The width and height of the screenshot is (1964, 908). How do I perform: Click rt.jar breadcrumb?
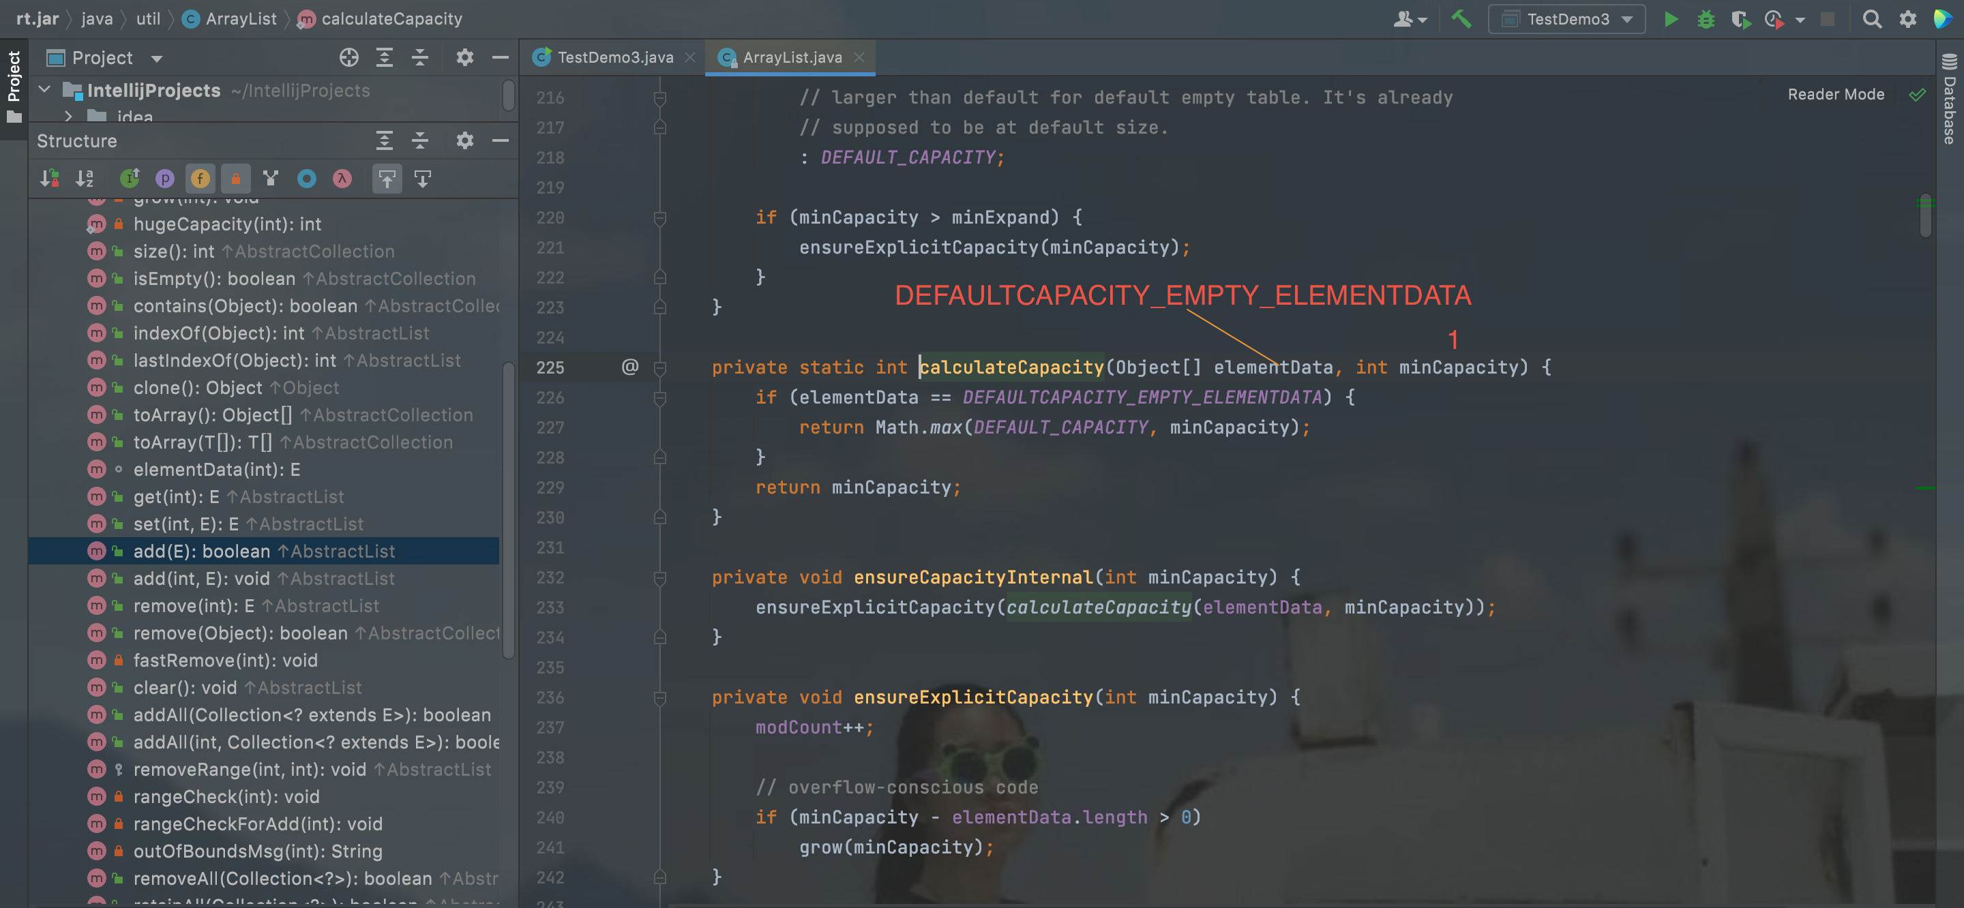pyautogui.click(x=38, y=18)
